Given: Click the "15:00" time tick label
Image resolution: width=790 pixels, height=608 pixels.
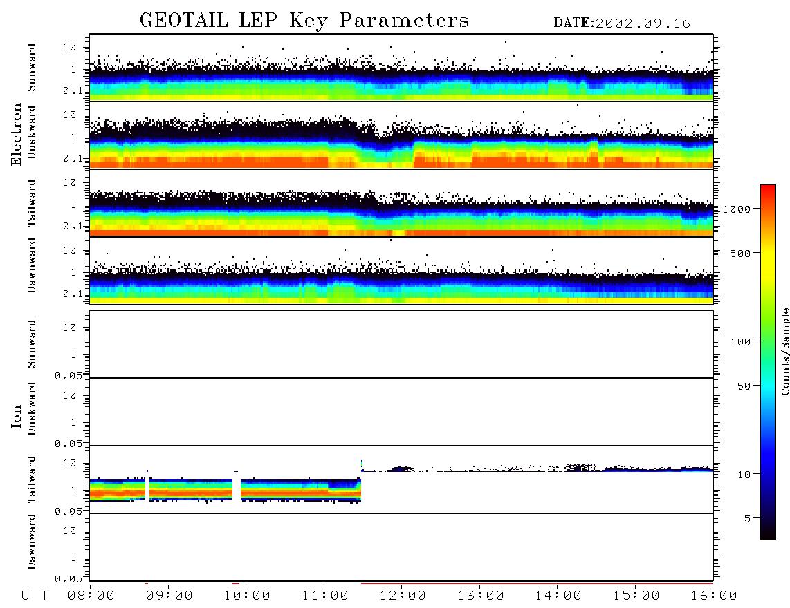Looking at the screenshot, I should (636, 596).
